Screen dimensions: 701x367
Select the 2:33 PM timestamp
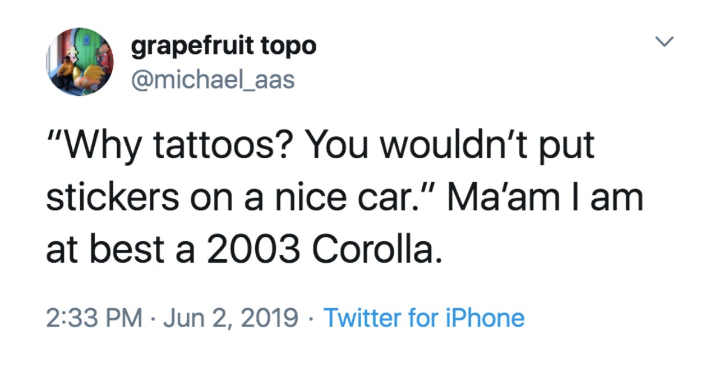point(93,318)
